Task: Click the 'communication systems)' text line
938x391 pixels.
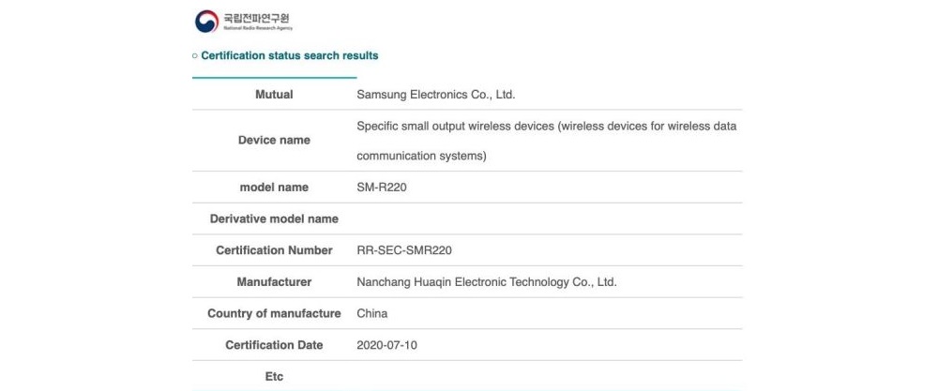Action: pyautogui.click(x=421, y=157)
